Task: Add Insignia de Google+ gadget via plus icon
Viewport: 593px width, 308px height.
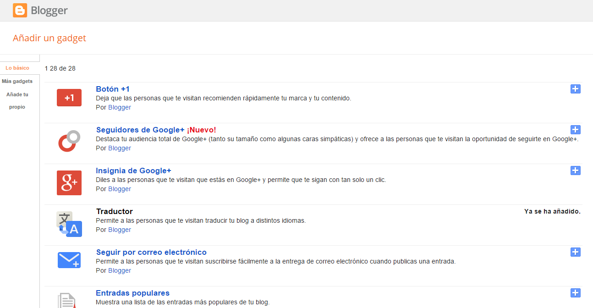Action: pos(576,170)
